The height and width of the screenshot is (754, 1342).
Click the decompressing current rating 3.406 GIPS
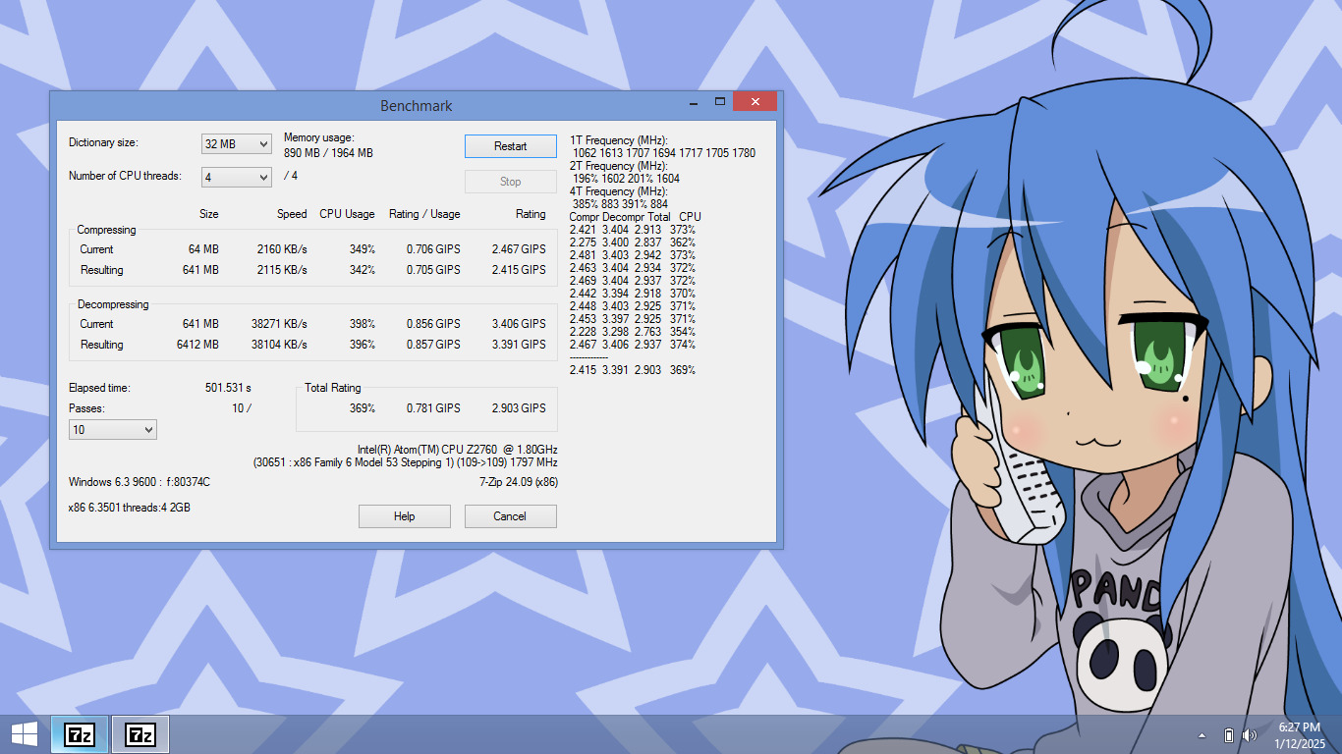(x=519, y=324)
